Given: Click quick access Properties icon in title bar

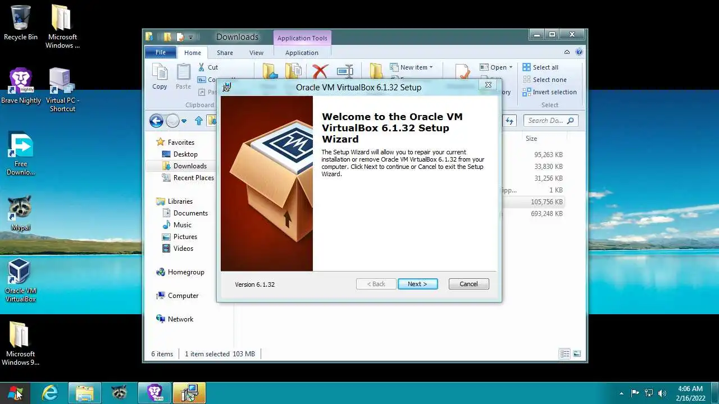Looking at the screenshot, I should click(x=180, y=37).
